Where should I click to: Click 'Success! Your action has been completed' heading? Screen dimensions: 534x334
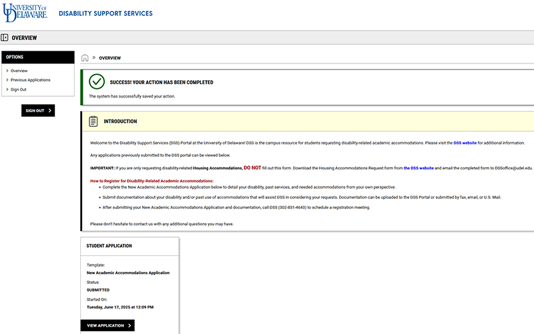click(162, 82)
